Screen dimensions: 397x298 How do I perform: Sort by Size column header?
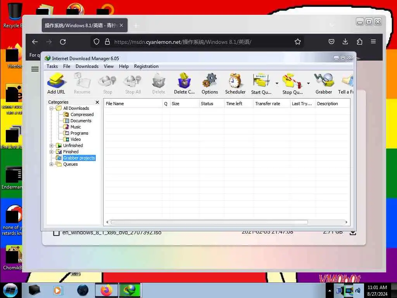pyautogui.click(x=185, y=104)
